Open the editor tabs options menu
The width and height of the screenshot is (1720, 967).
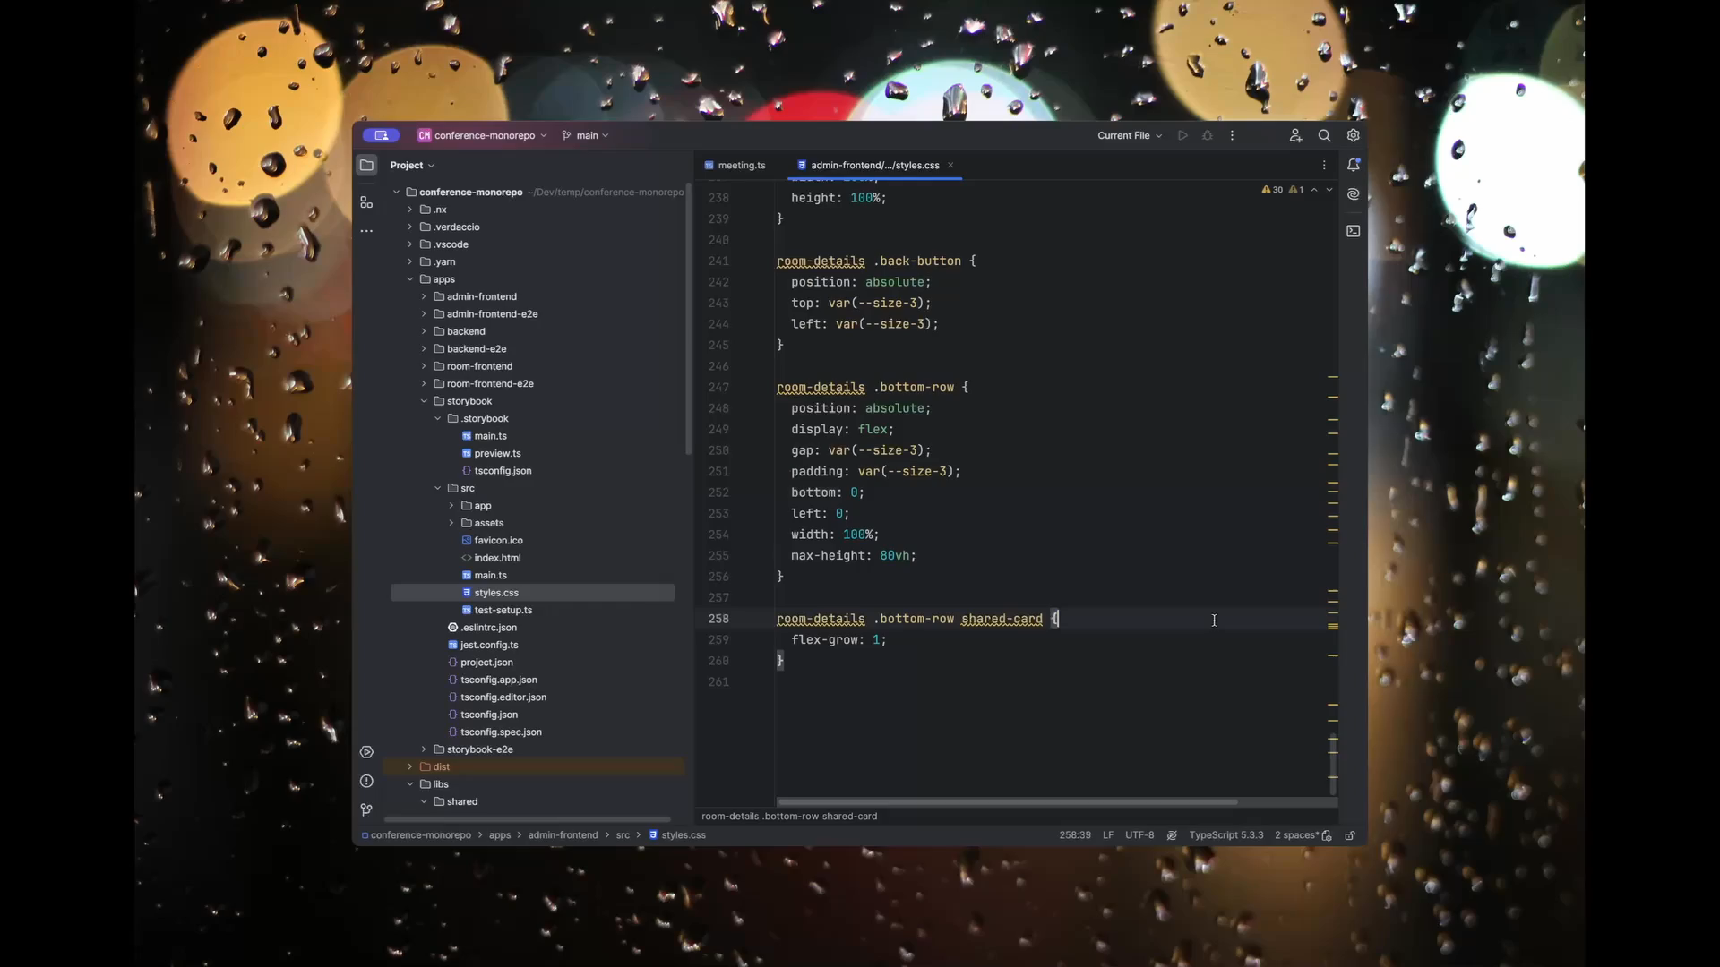pos(1324,165)
